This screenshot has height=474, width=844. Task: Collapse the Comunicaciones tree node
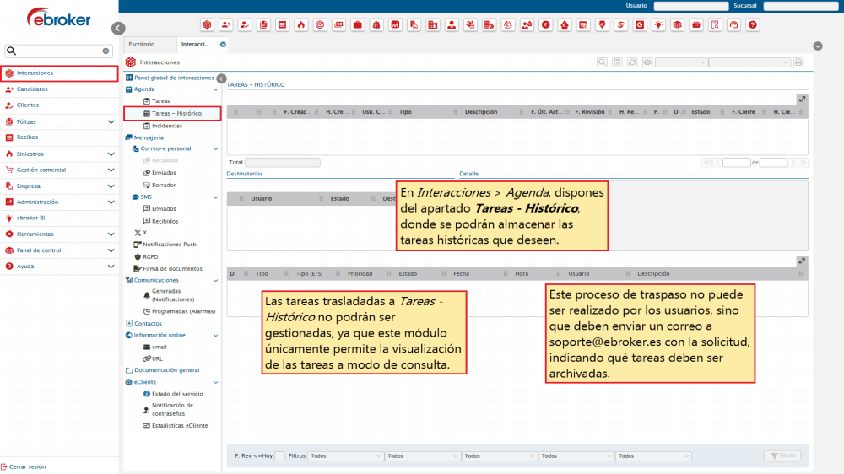click(216, 281)
